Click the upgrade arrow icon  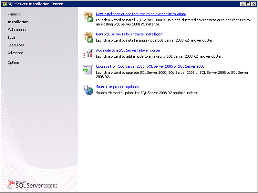point(88,70)
